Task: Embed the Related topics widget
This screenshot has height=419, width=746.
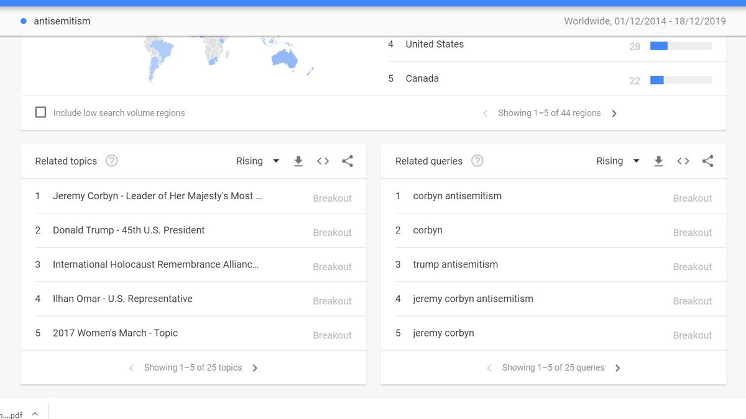Action: pos(323,161)
